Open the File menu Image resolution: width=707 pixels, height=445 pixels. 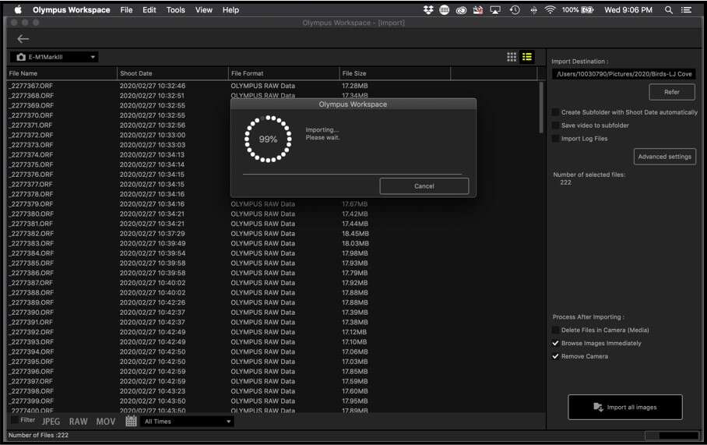point(126,10)
